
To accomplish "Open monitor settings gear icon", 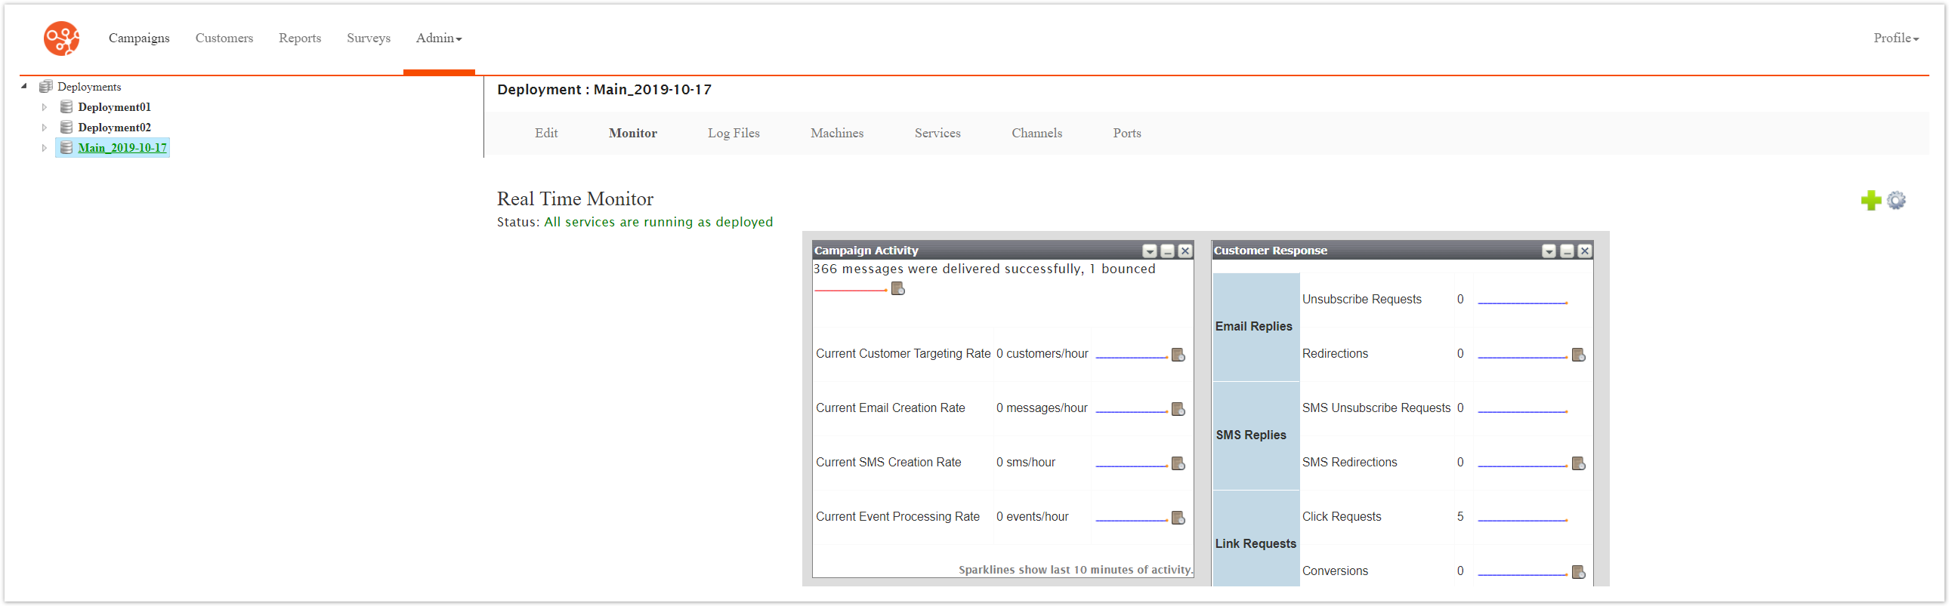I will [1895, 200].
